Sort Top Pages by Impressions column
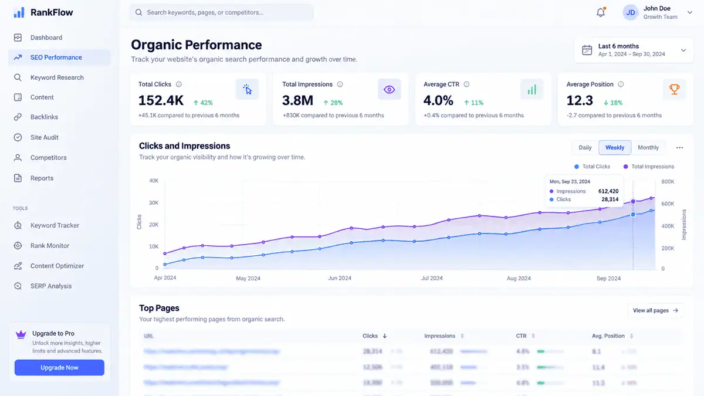 444,336
